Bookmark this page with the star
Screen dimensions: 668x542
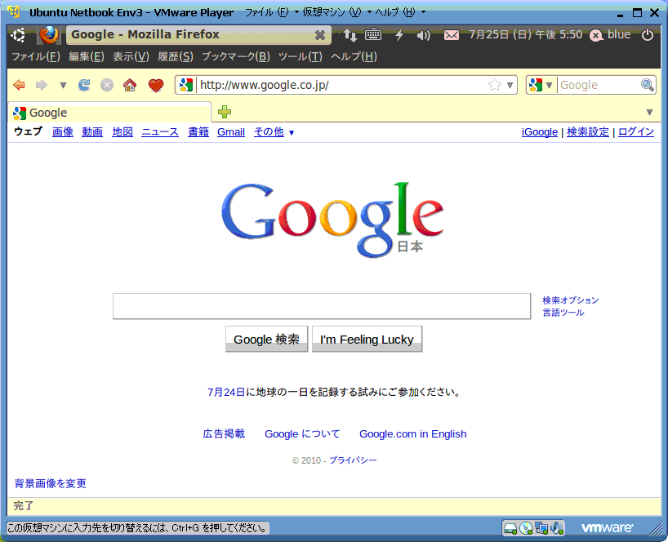pos(495,85)
